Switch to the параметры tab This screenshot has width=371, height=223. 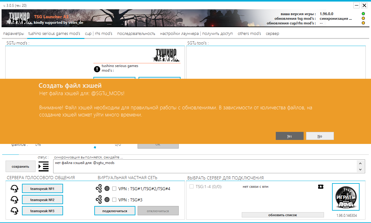coord(13,34)
